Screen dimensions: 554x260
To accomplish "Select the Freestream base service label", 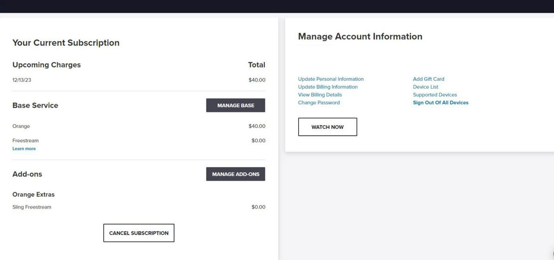I will pos(26,141).
